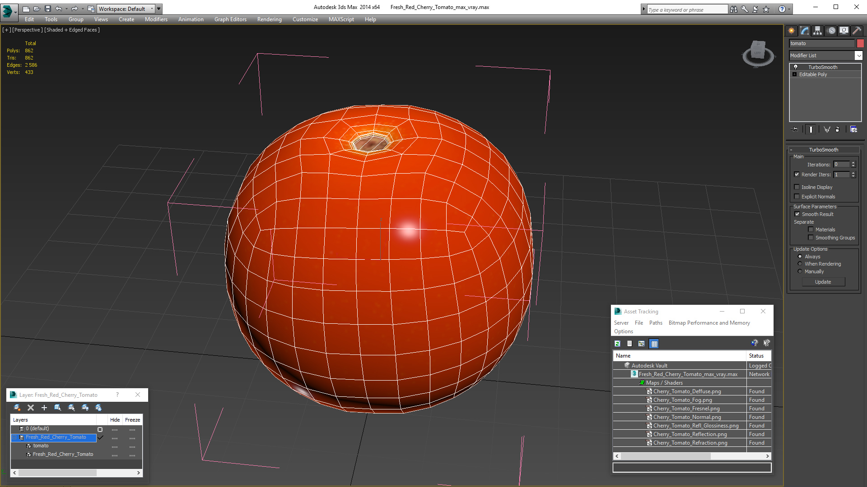Enable Isoline Display checkbox
This screenshot has height=487, width=867.
(797, 187)
